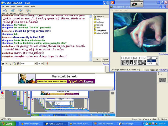Image resolution: width=168 pixels, height=126 pixels.
Task: Select 1973 in graduation year list
Action: pyautogui.click(x=151, y=64)
